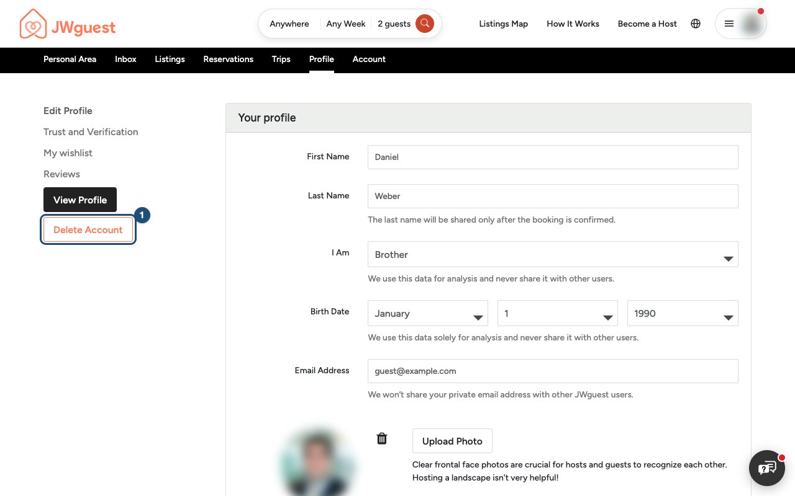Open Listings Map link
The width and height of the screenshot is (795, 496).
(503, 24)
